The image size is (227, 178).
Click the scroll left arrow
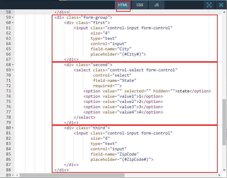tap(17, 175)
